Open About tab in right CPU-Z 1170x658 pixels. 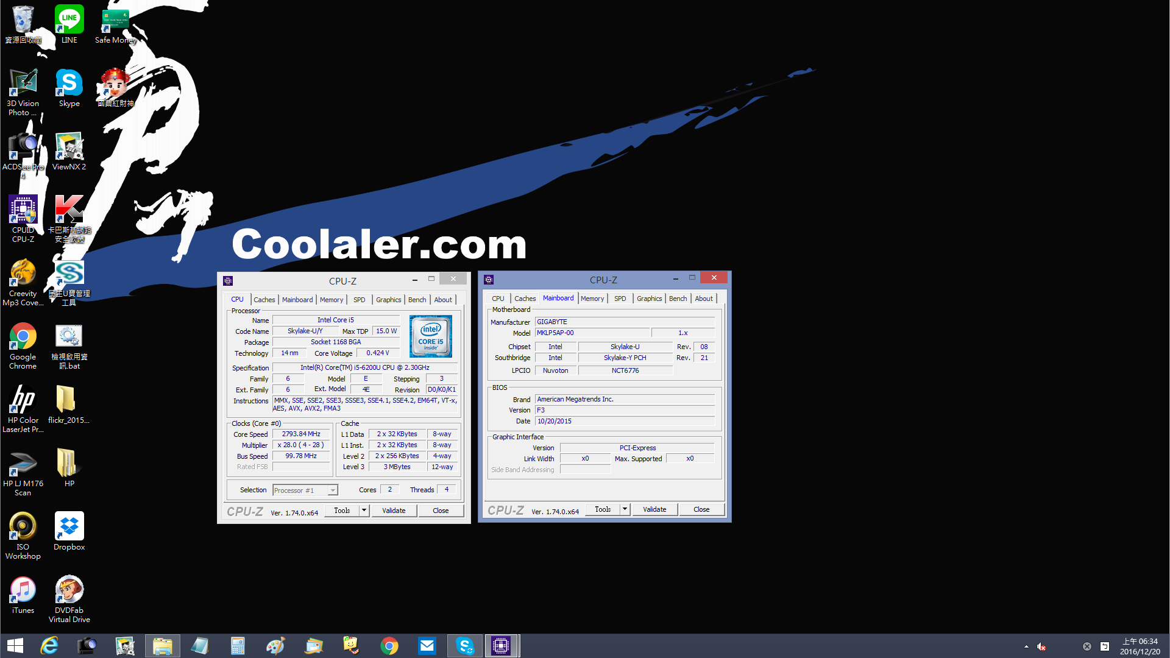point(704,299)
